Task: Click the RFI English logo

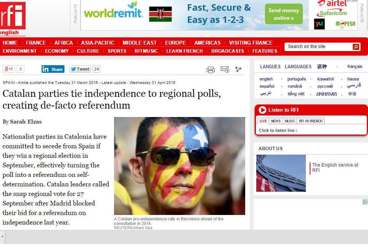Action: [13, 19]
